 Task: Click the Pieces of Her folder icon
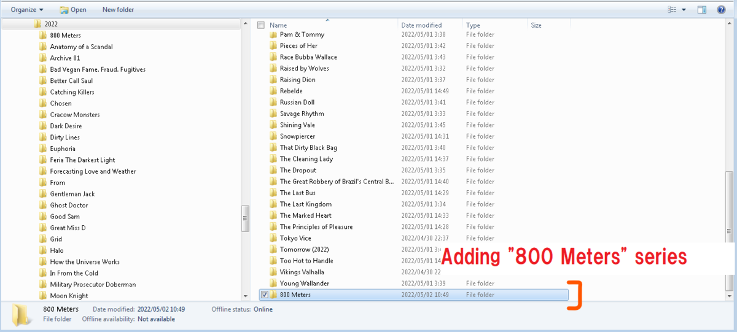[273, 45]
